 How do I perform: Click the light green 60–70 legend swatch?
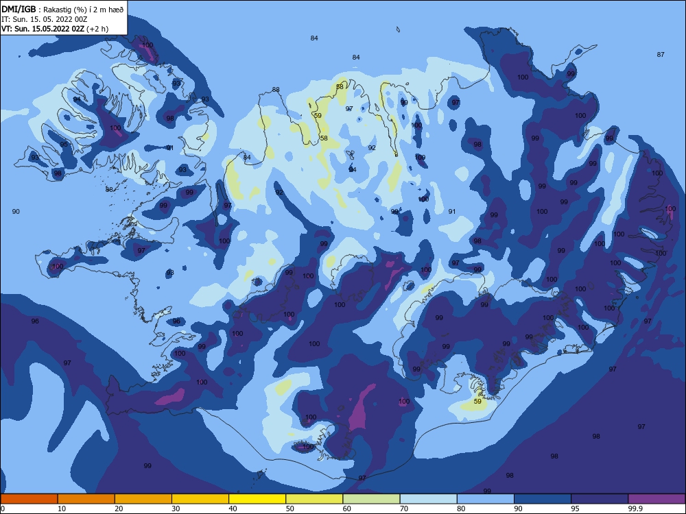pyautogui.click(x=371, y=499)
